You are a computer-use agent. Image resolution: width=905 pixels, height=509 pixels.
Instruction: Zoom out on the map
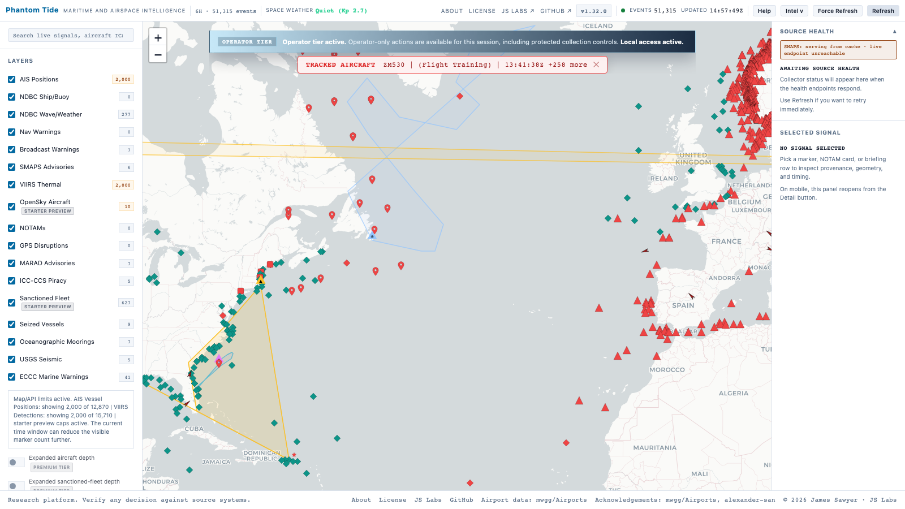158,55
